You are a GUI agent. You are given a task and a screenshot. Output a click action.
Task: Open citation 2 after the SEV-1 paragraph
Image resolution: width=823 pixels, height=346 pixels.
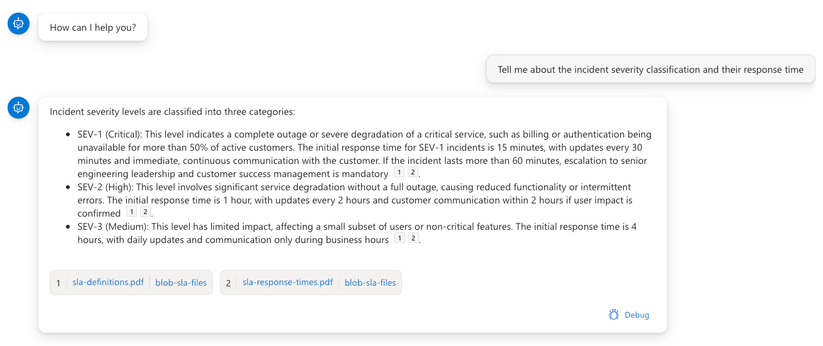click(x=412, y=173)
